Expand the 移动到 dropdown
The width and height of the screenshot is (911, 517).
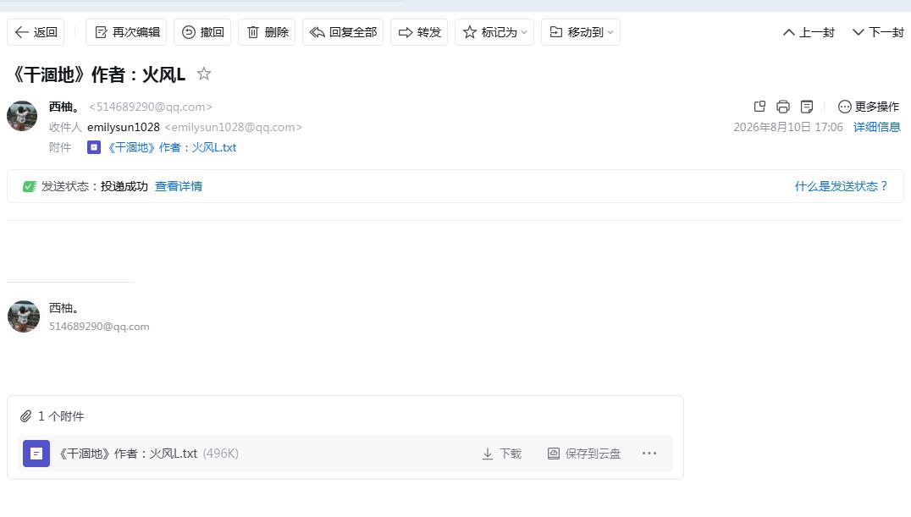(581, 32)
